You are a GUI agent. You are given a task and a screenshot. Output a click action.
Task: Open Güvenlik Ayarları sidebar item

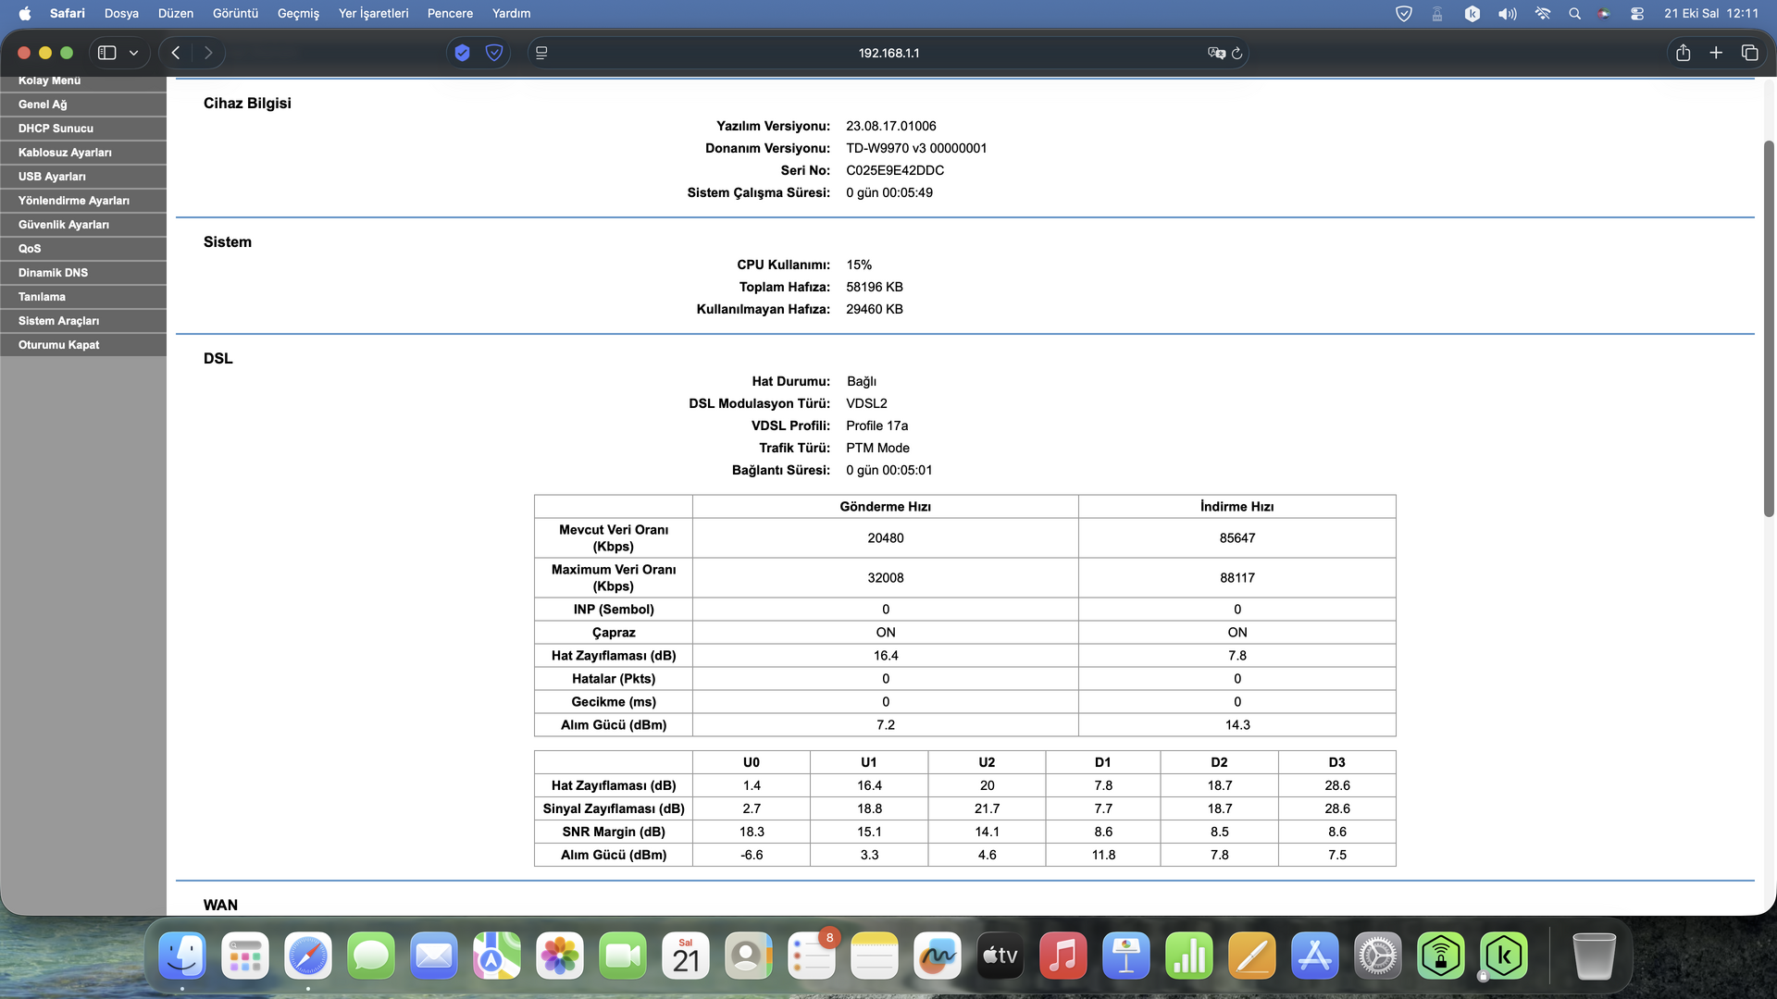pyautogui.click(x=64, y=225)
